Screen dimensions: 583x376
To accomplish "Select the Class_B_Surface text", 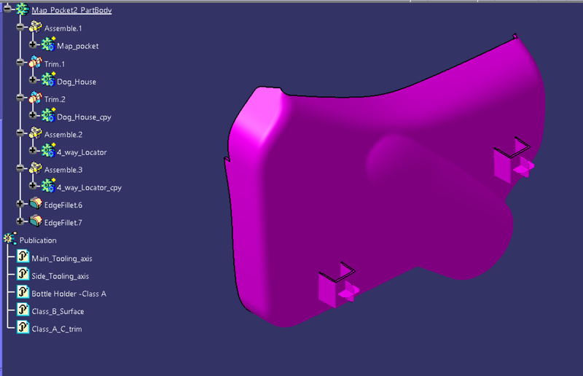I will click(58, 312).
